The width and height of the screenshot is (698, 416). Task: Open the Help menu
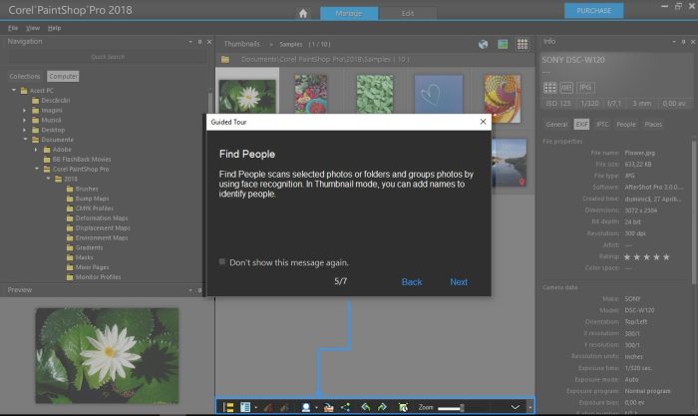click(54, 28)
